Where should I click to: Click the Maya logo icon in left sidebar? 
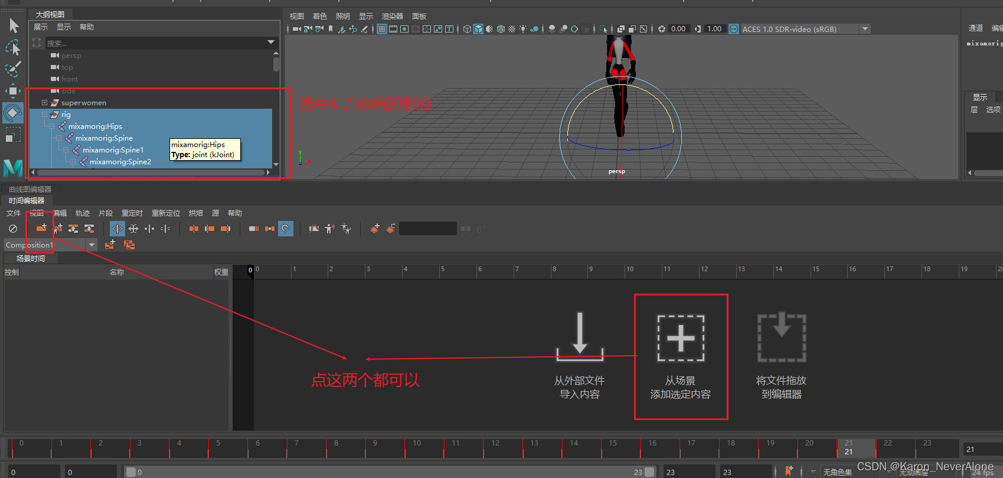coord(13,168)
